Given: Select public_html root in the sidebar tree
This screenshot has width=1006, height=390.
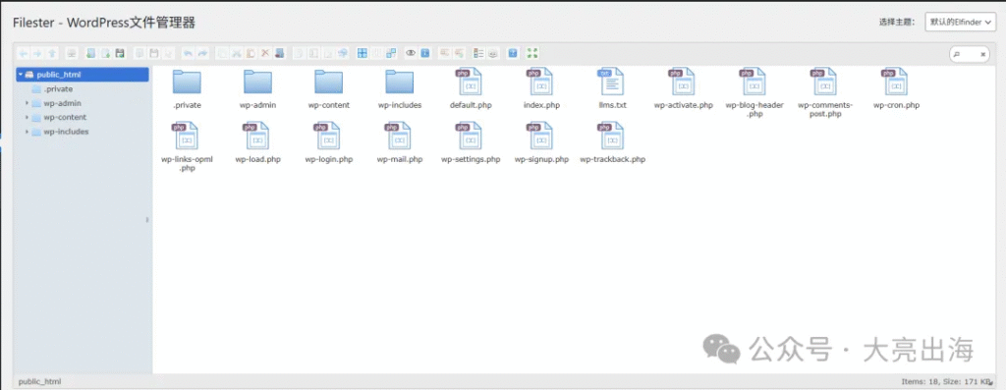Looking at the screenshot, I should [x=83, y=75].
